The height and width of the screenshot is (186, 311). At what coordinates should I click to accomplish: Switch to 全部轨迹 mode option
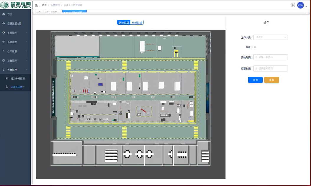point(137,23)
